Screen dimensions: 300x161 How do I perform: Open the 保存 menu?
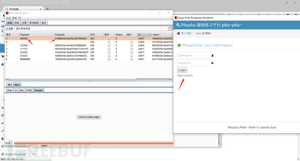[14, 18]
